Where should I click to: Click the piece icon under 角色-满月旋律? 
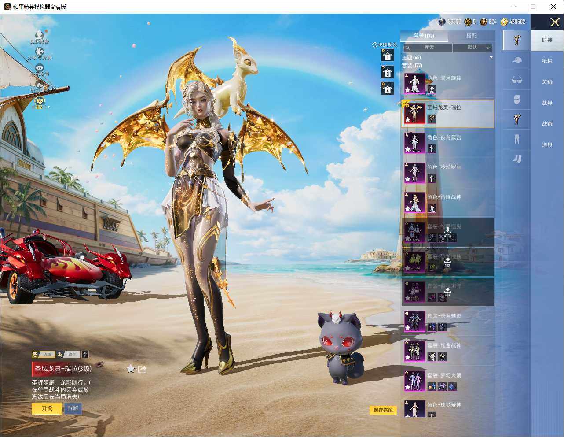point(432,89)
